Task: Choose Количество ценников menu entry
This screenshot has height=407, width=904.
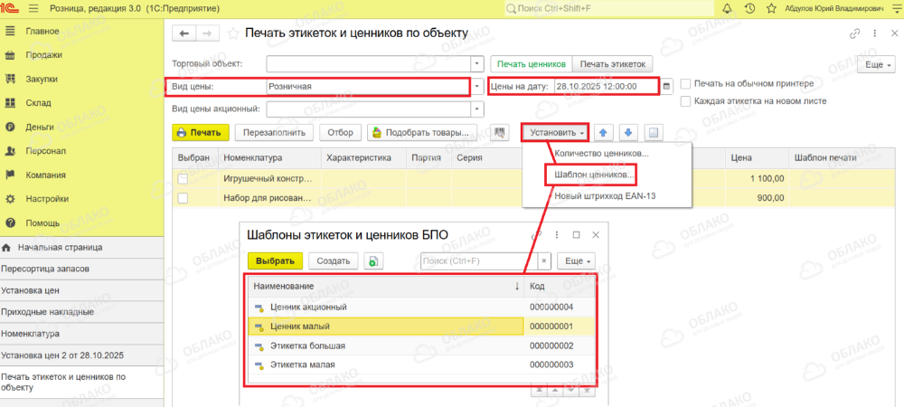Action: pyautogui.click(x=601, y=154)
